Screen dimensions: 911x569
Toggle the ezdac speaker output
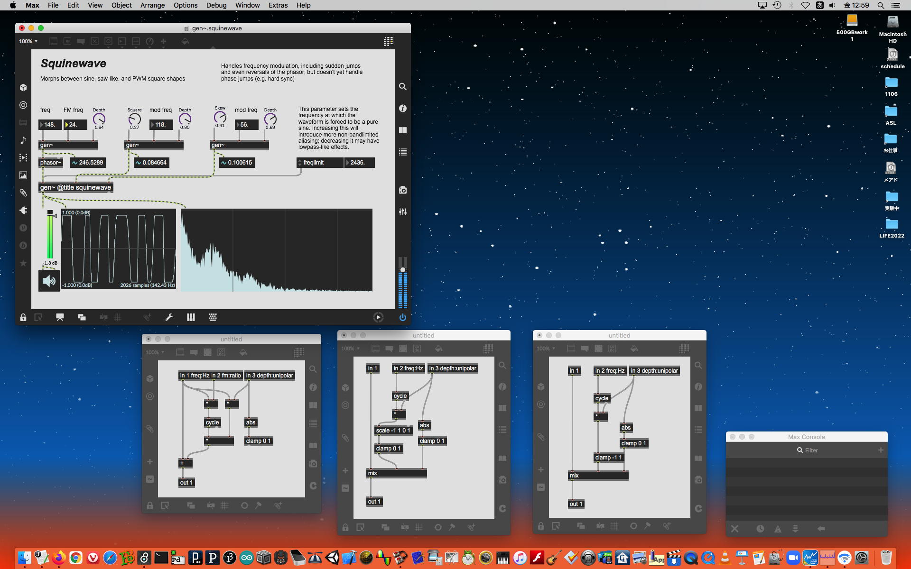coord(49,281)
